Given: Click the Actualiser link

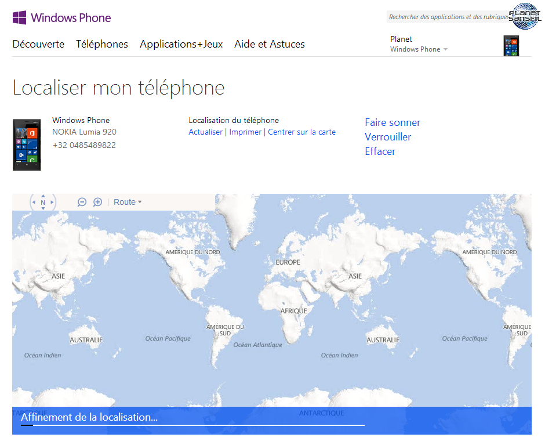Looking at the screenshot, I should pyautogui.click(x=205, y=132).
